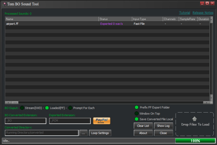Click the vertical scrollbar track
Image resolution: width=217 pixels, height=145 pixels.
[x=211, y=59]
